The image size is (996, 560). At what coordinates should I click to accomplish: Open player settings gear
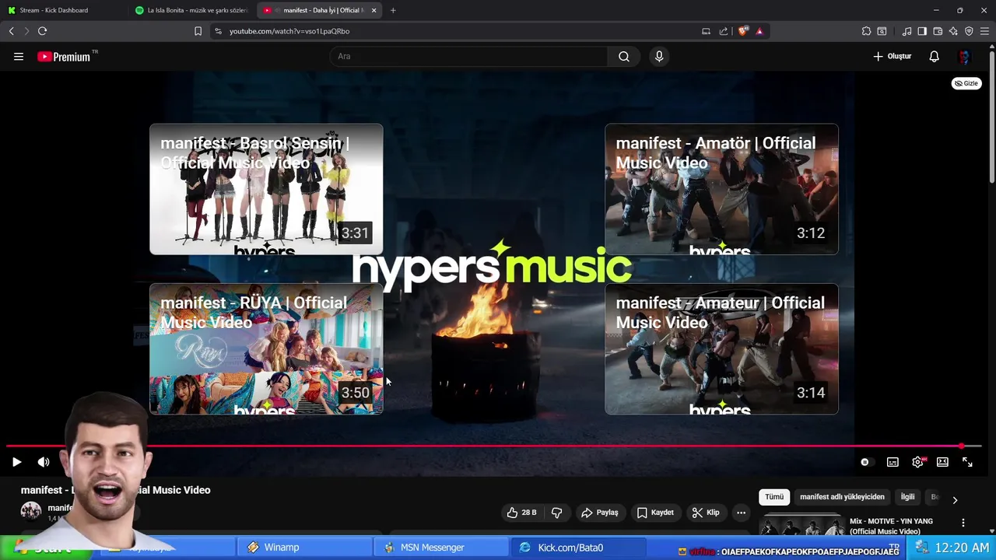click(918, 462)
